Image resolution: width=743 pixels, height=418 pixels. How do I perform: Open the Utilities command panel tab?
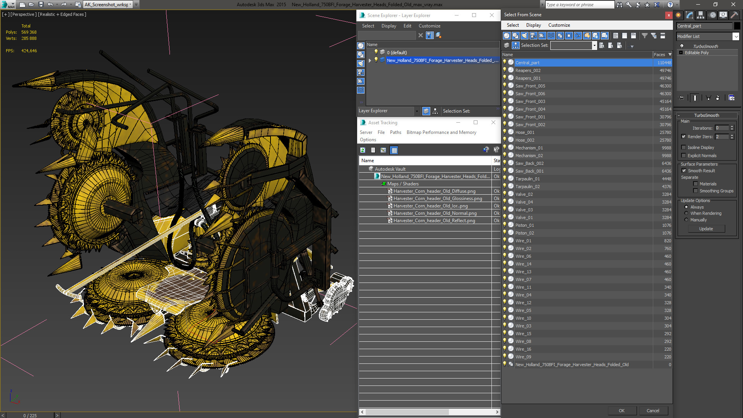(734, 15)
